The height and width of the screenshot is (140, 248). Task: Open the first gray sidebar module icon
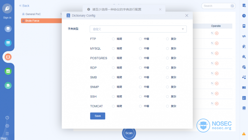point(8,29)
